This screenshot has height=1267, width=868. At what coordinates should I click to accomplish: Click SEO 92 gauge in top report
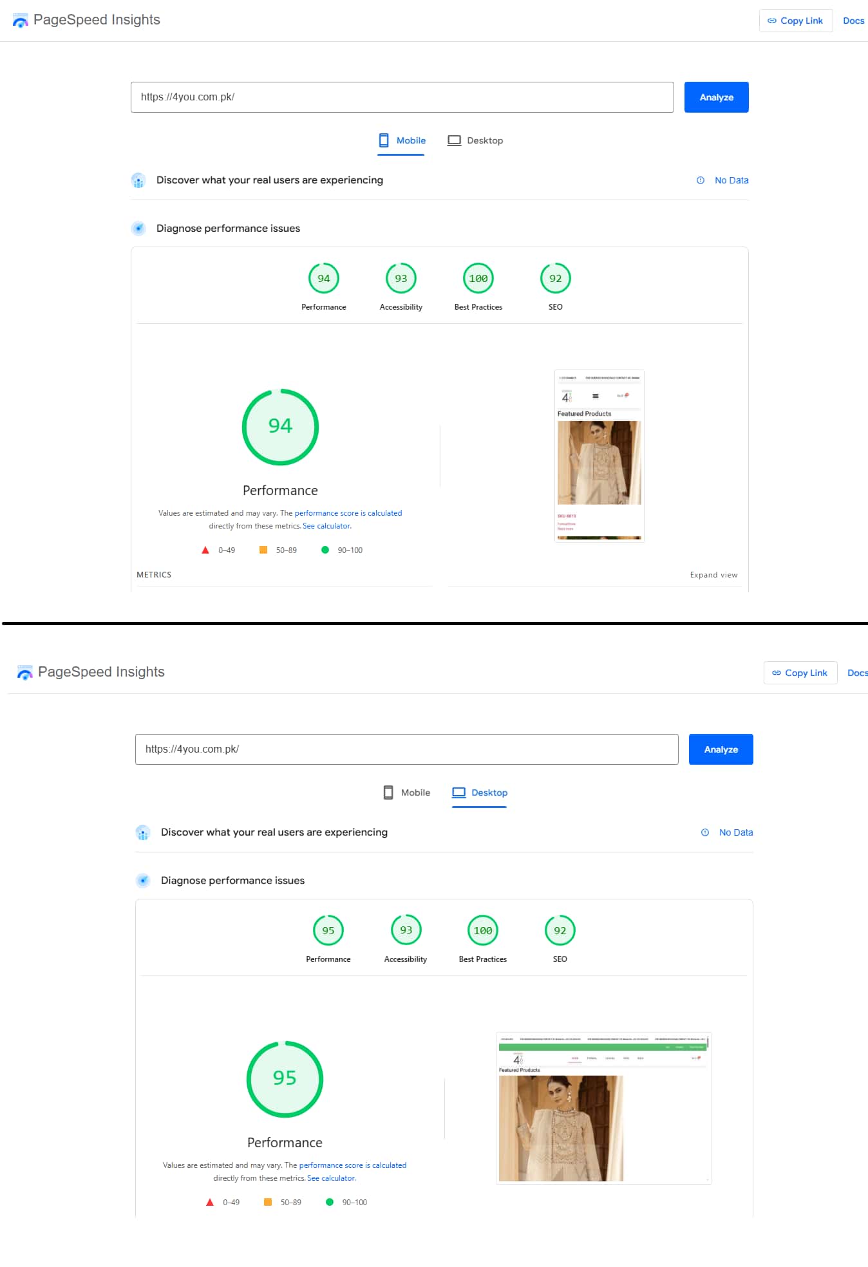pos(556,279)
